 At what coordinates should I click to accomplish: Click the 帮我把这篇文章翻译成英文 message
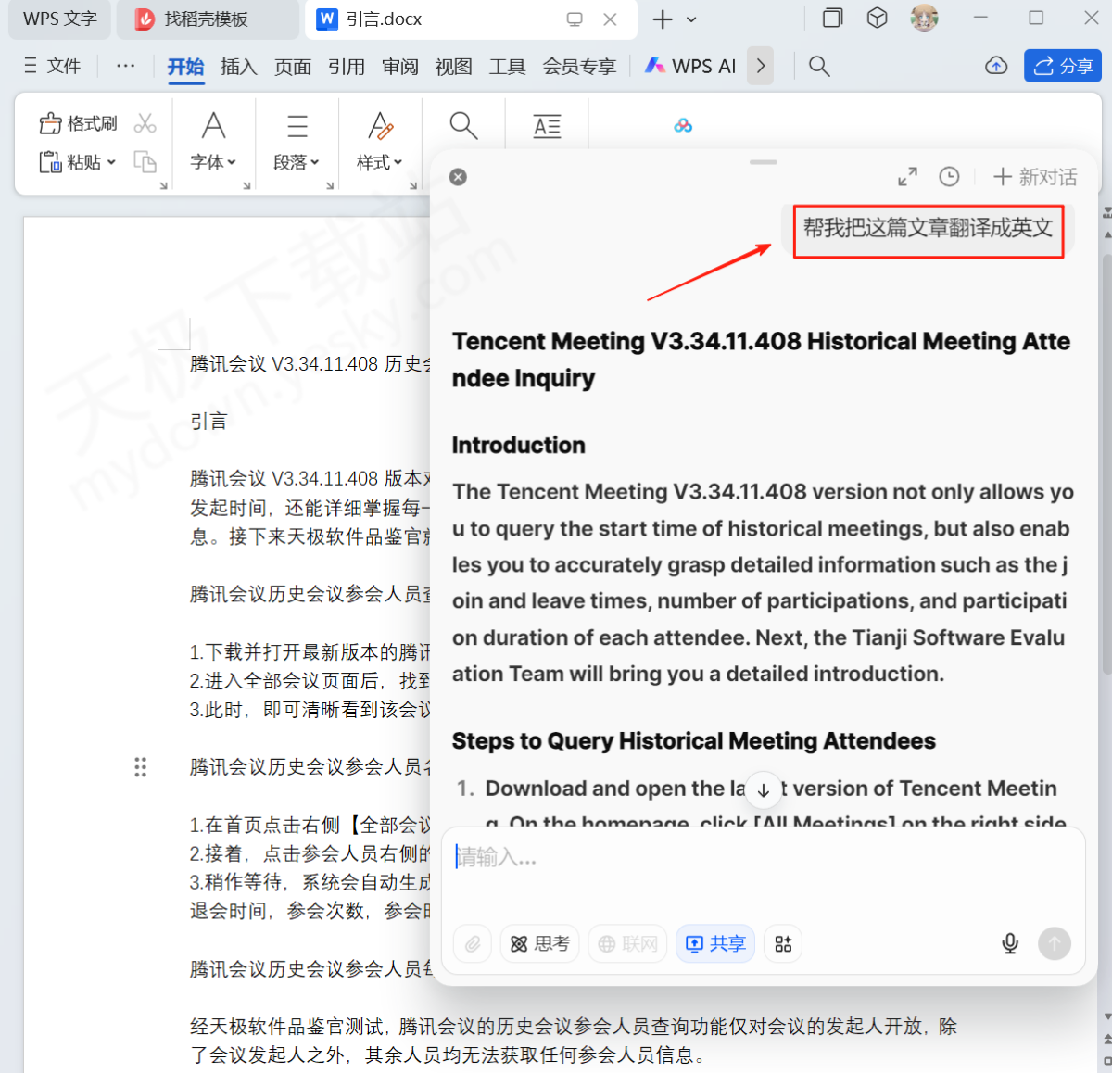928,228
